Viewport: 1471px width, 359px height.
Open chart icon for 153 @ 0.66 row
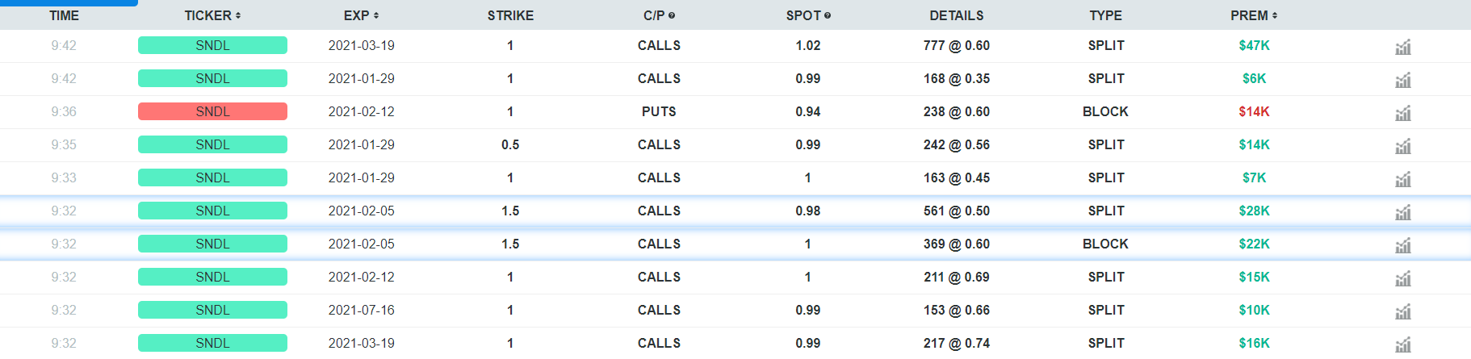1403,311
